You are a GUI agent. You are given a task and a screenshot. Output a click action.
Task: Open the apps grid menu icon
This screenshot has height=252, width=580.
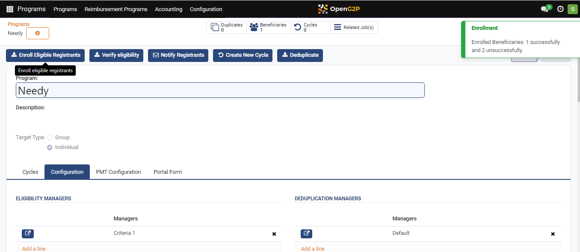(10, 9)
